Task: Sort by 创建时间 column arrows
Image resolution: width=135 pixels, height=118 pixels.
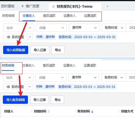Action: point(49,111)
